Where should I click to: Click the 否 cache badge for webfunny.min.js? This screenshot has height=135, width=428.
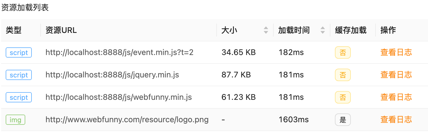coord(343,97)
